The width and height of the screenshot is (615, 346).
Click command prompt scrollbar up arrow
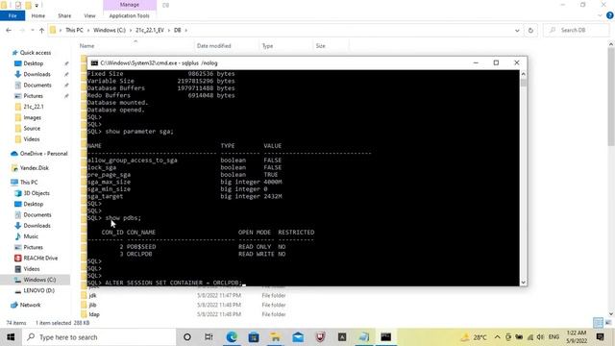(x=523, y=74)
